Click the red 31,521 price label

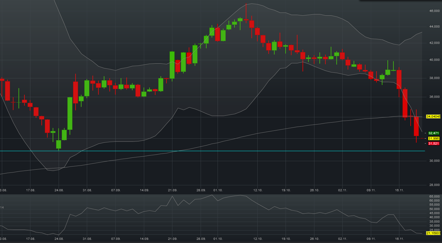[434, 144]
